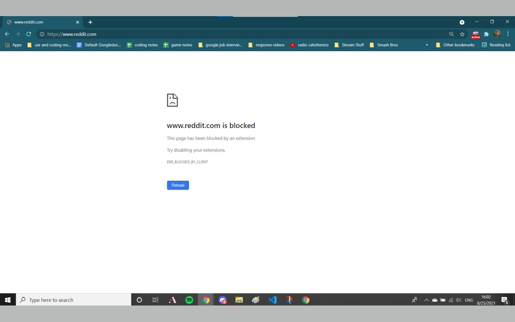This screenshot has height=322, width=515.
Task: Click the site information icon in address bar
Action: pos(42,34)
